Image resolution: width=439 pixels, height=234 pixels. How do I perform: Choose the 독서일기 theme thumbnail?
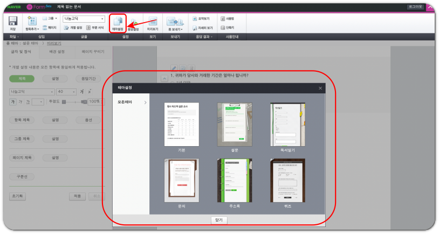tap(287, 124)
